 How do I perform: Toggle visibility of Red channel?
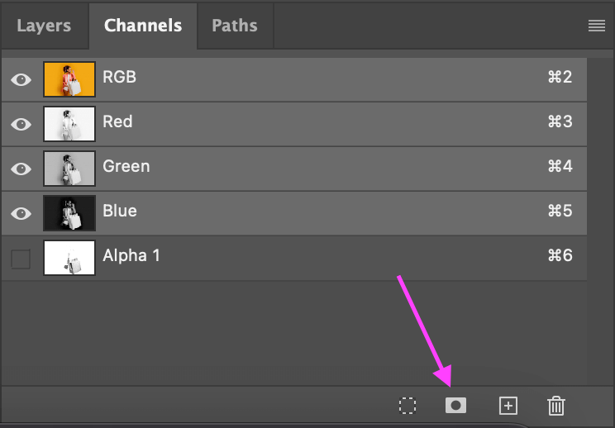pyautogui.click(x=21, y=124)
